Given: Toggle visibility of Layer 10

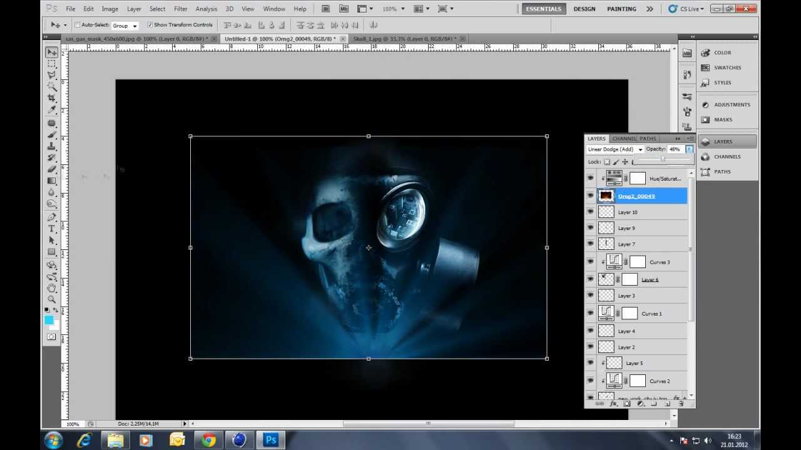Looking at the screenshot, I should click(590, 212).
